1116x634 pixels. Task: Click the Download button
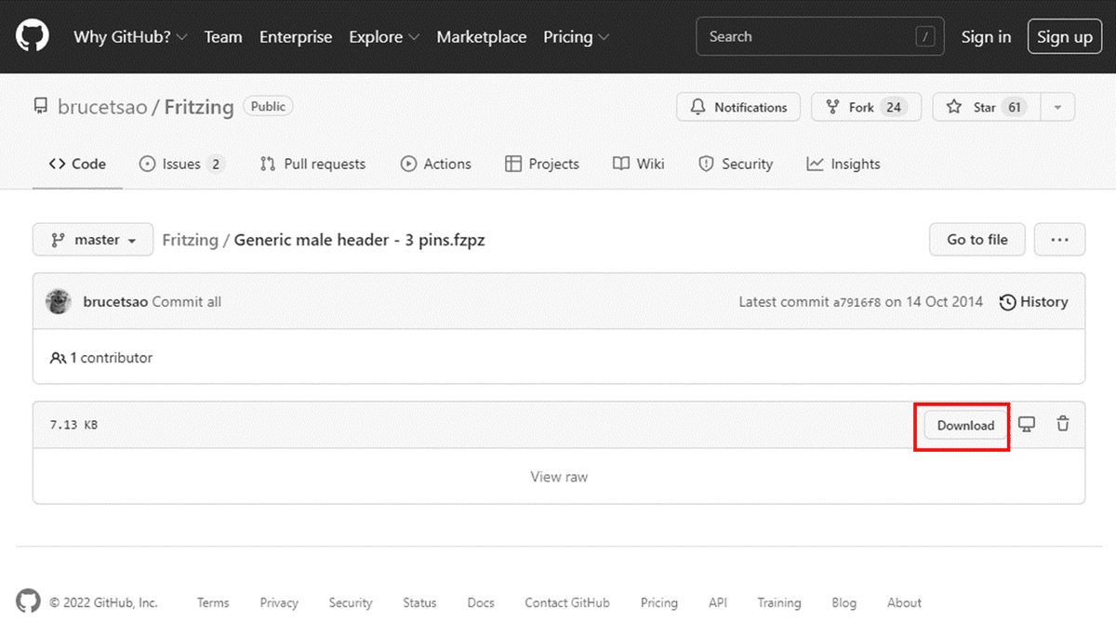click(965, 426)
